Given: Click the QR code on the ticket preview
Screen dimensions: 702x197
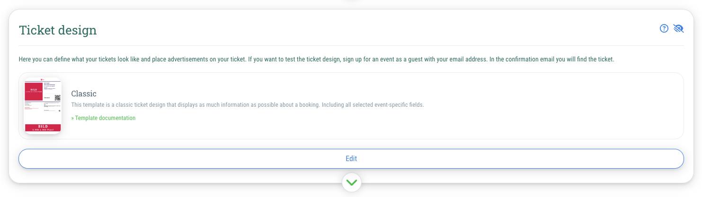Looking at the screenshot, I should click(58, 98).
